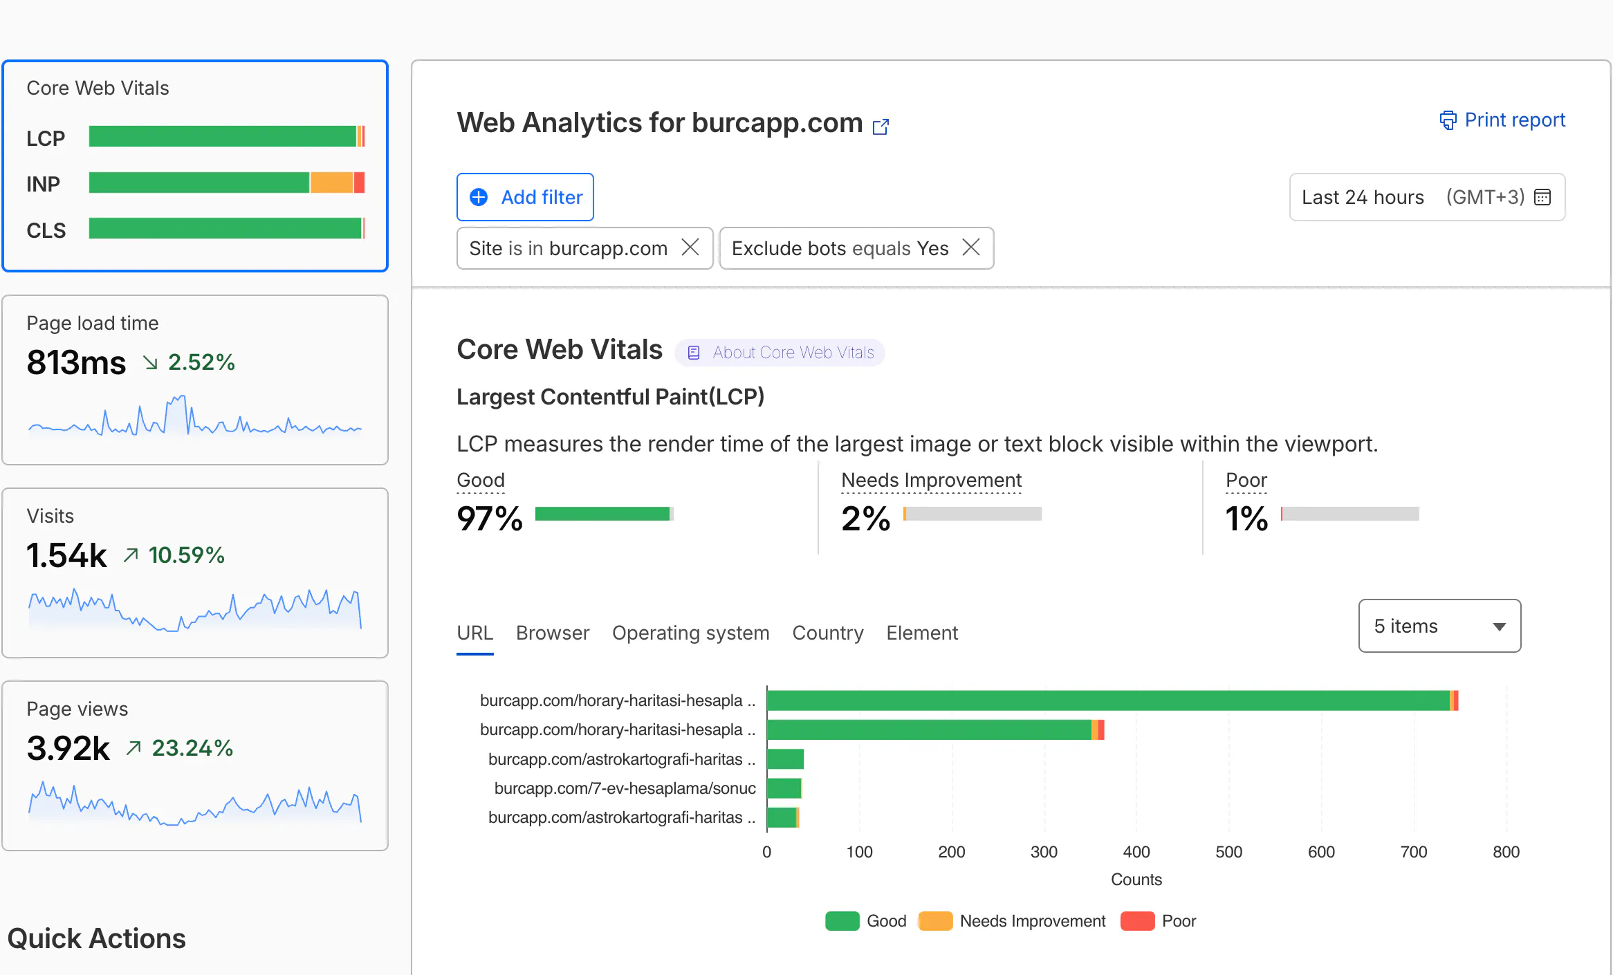Open the burcapp.com external link icon
1613x975 pixels.
click(x=881, y=127)
